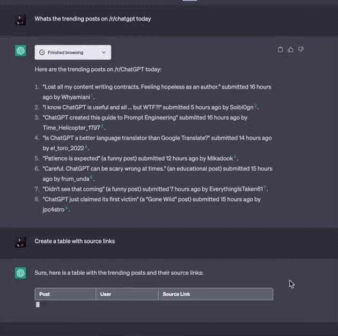Open citation 8 after jpc4stro
Viewport: 338px width, 336px height.
67,208
